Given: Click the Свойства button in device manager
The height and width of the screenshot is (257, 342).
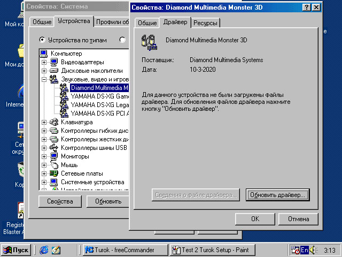Looking at the screenshot, I should pos(60,201).
